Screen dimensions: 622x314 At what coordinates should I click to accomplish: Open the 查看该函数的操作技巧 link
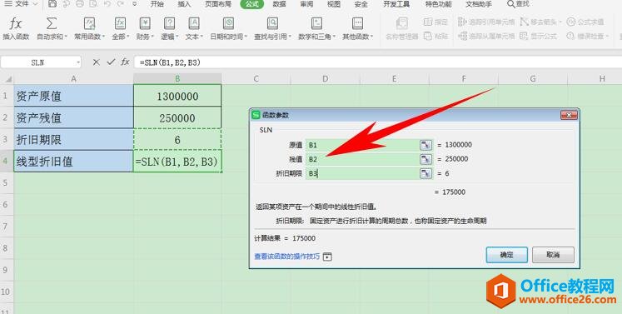(286, 257)
